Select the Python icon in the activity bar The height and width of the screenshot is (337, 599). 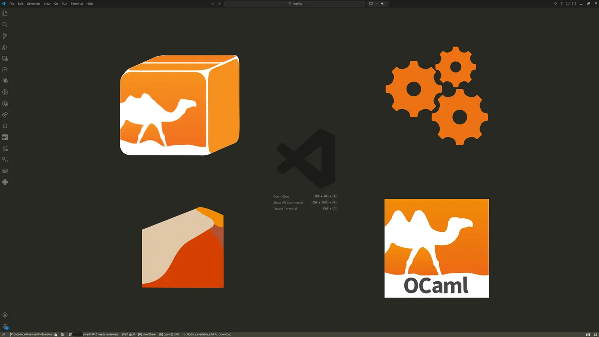[x=5, y=182]
